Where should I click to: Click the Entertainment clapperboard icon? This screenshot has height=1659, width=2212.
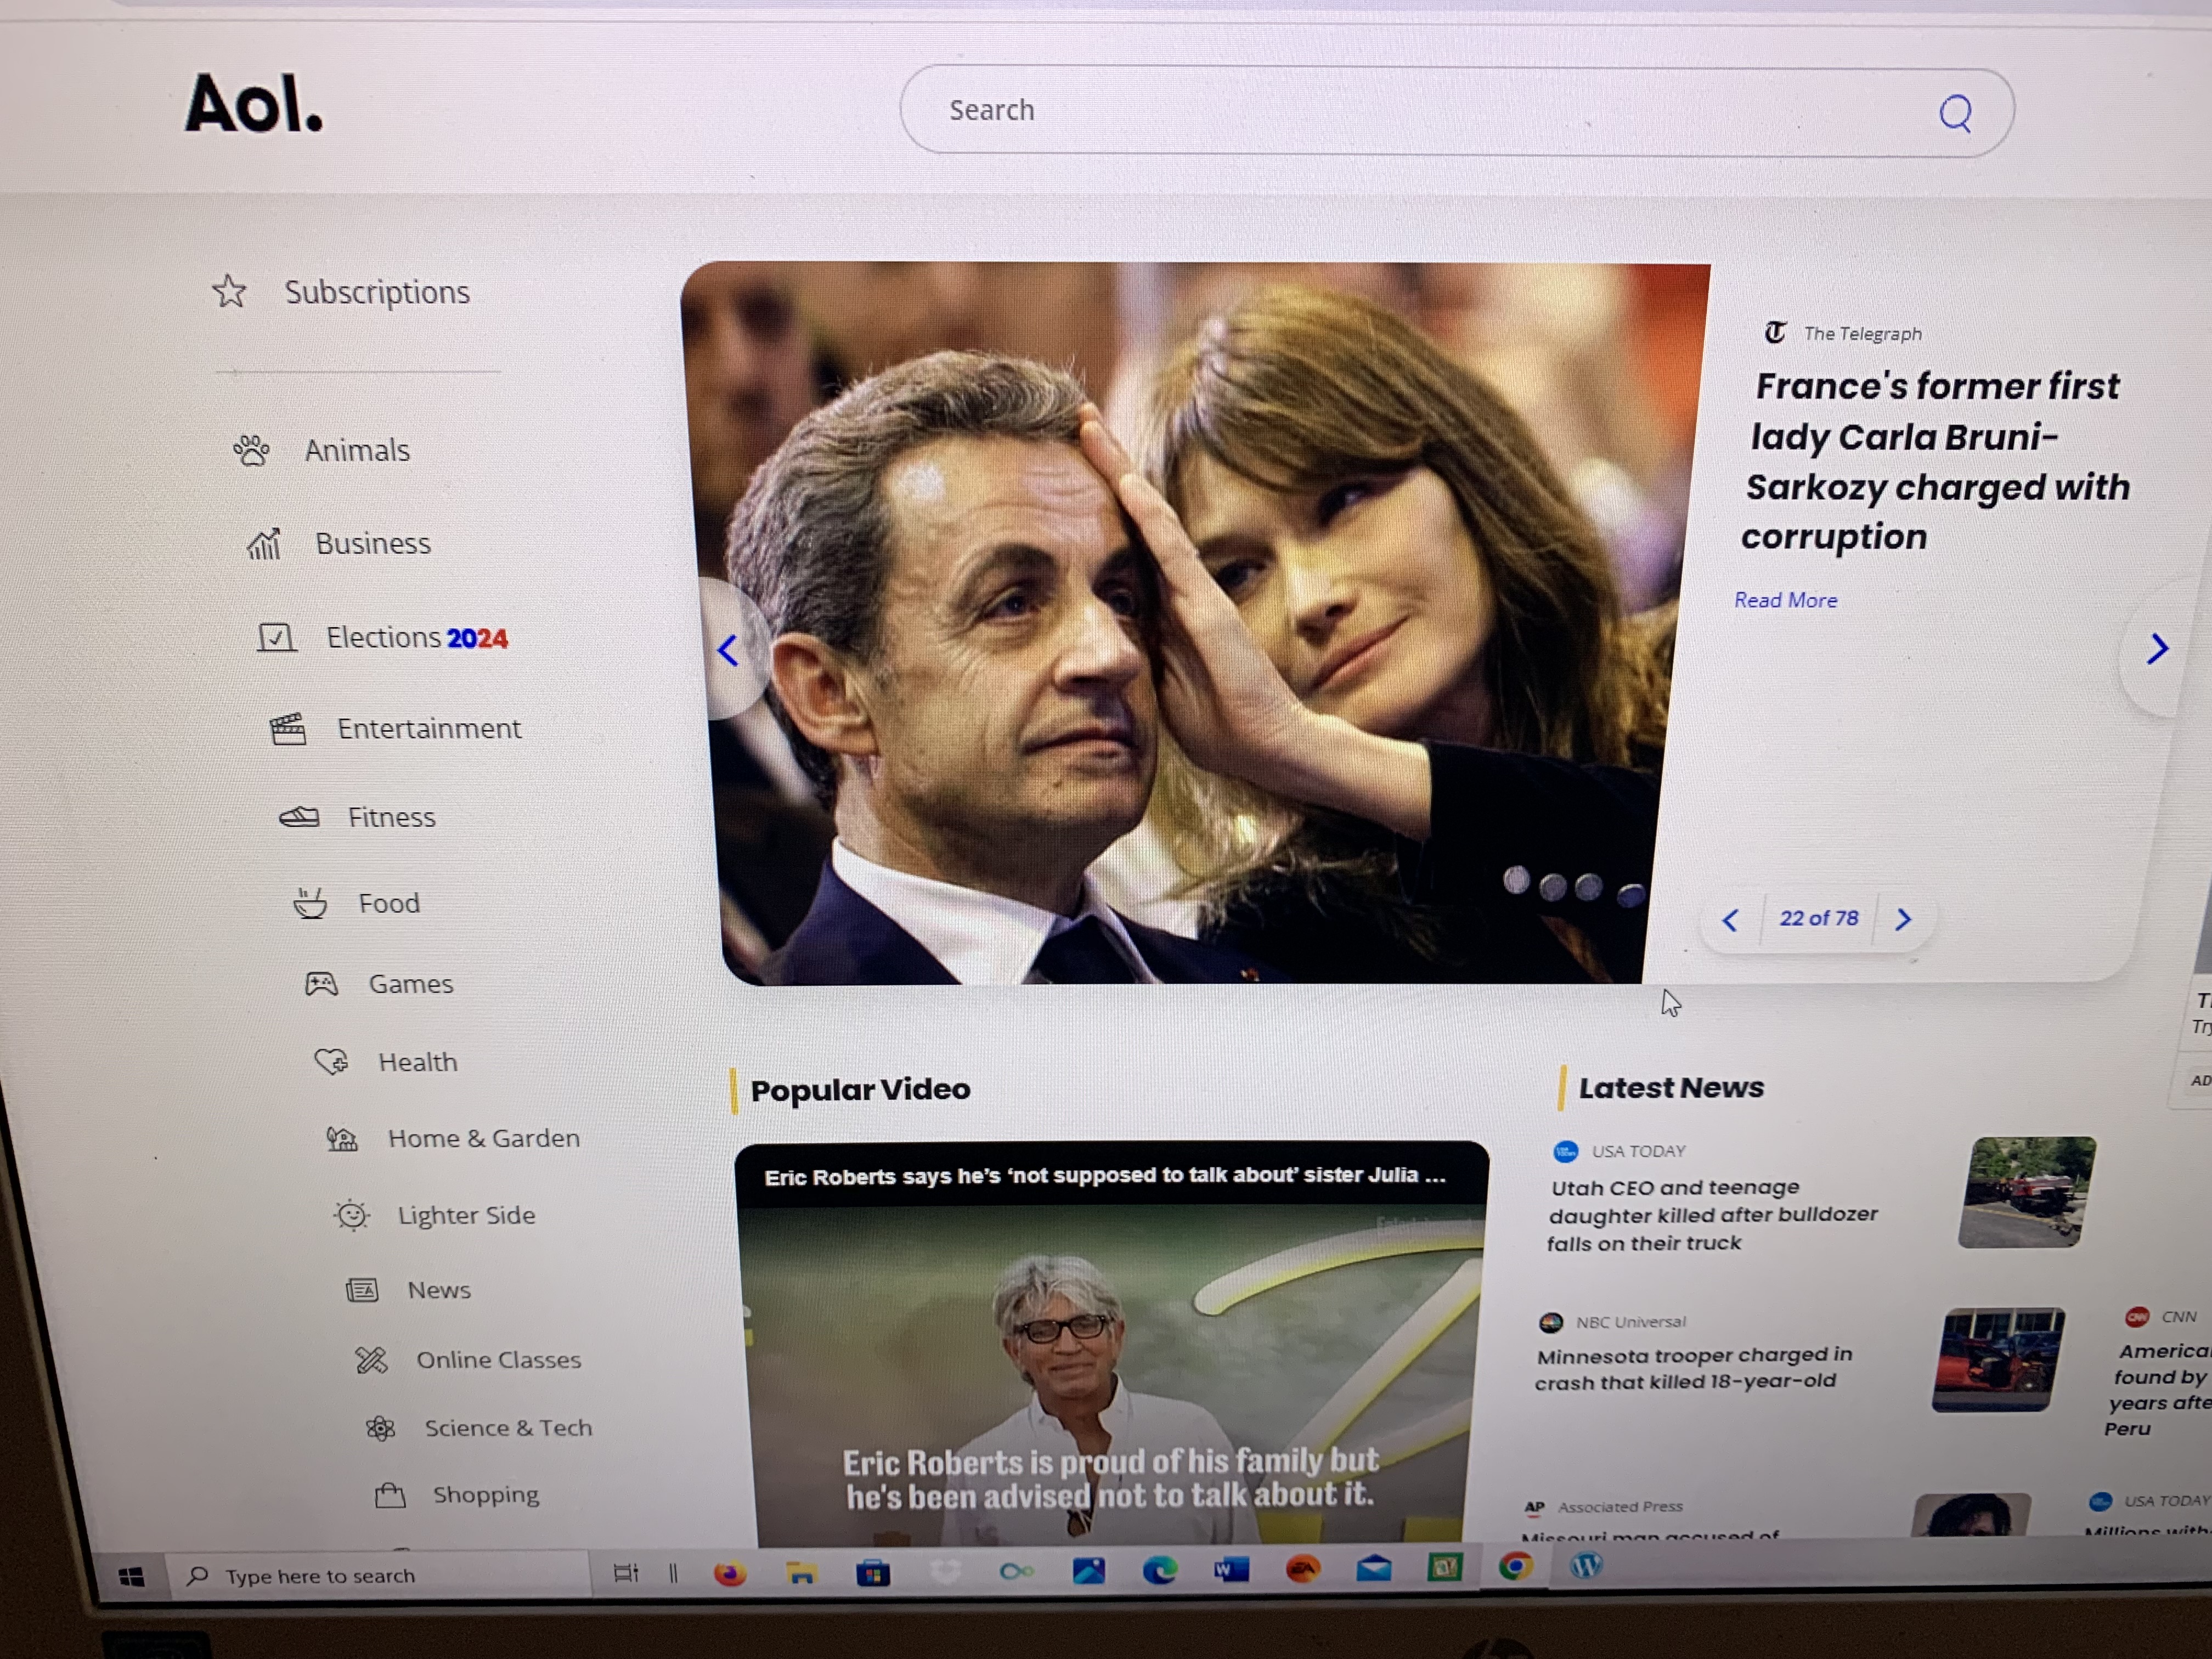click(x=288, y=728)
